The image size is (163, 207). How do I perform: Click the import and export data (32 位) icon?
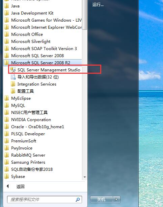point(13,77)
